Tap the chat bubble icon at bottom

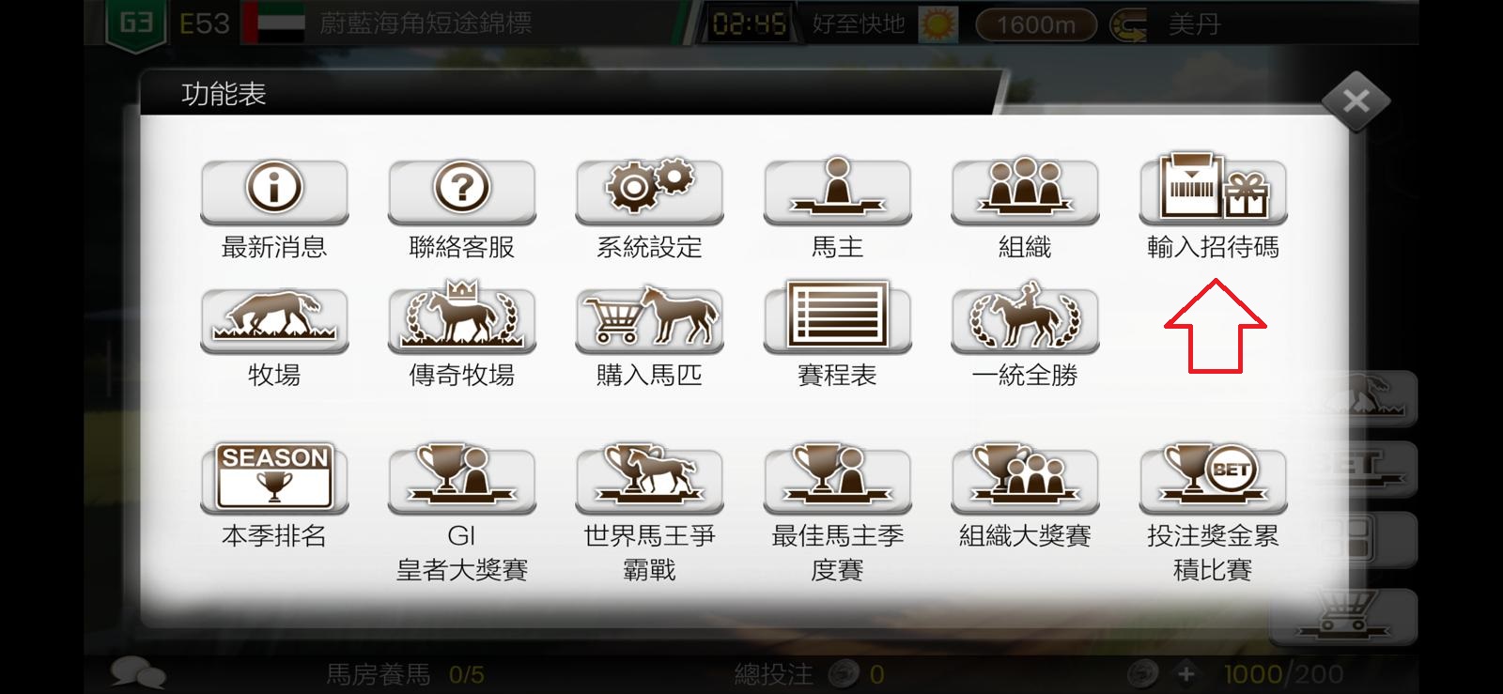[138, 672]
